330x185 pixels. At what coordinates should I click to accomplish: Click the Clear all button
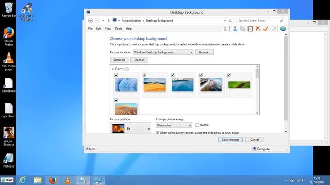pyautogui.click(x=139, y=60)
